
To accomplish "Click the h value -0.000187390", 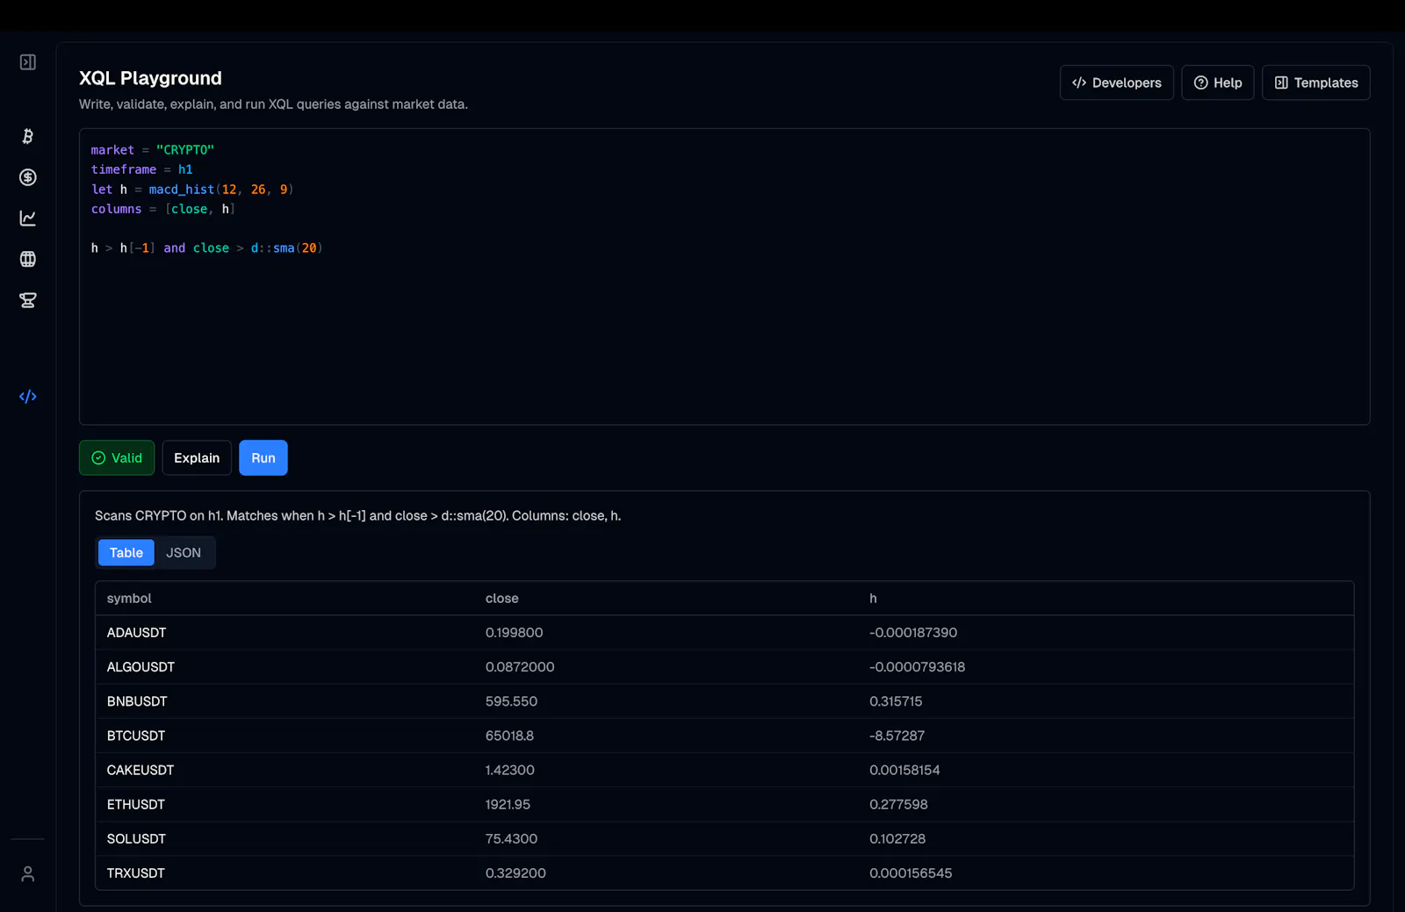I will [x=913, y=633].
